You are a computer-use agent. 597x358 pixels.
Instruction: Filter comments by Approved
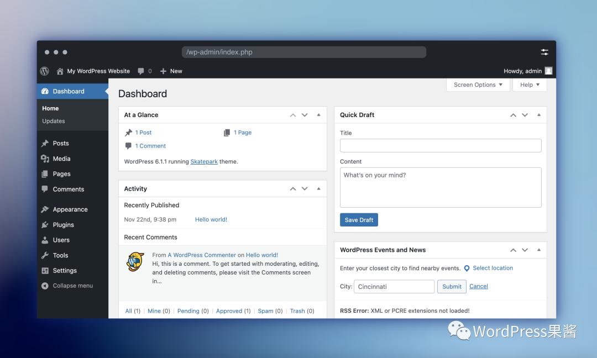click(229, 311)
